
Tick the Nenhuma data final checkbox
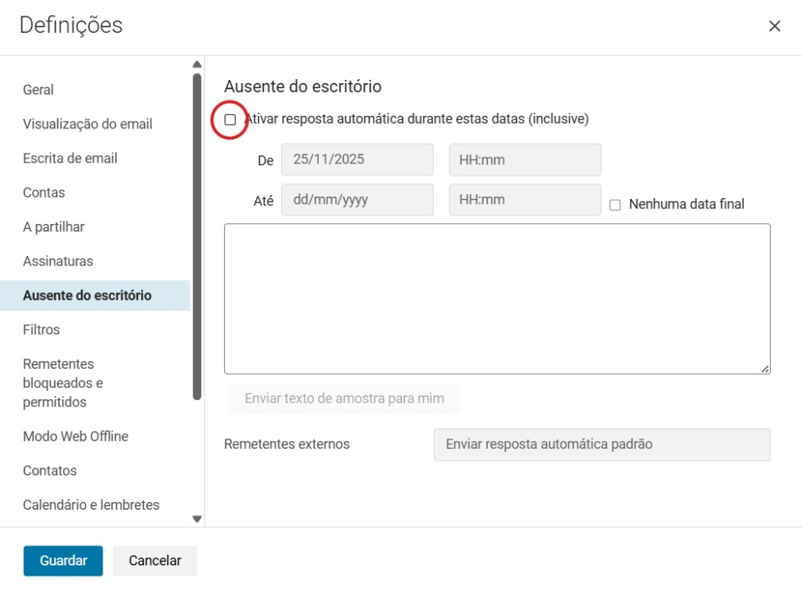point(615,204)
